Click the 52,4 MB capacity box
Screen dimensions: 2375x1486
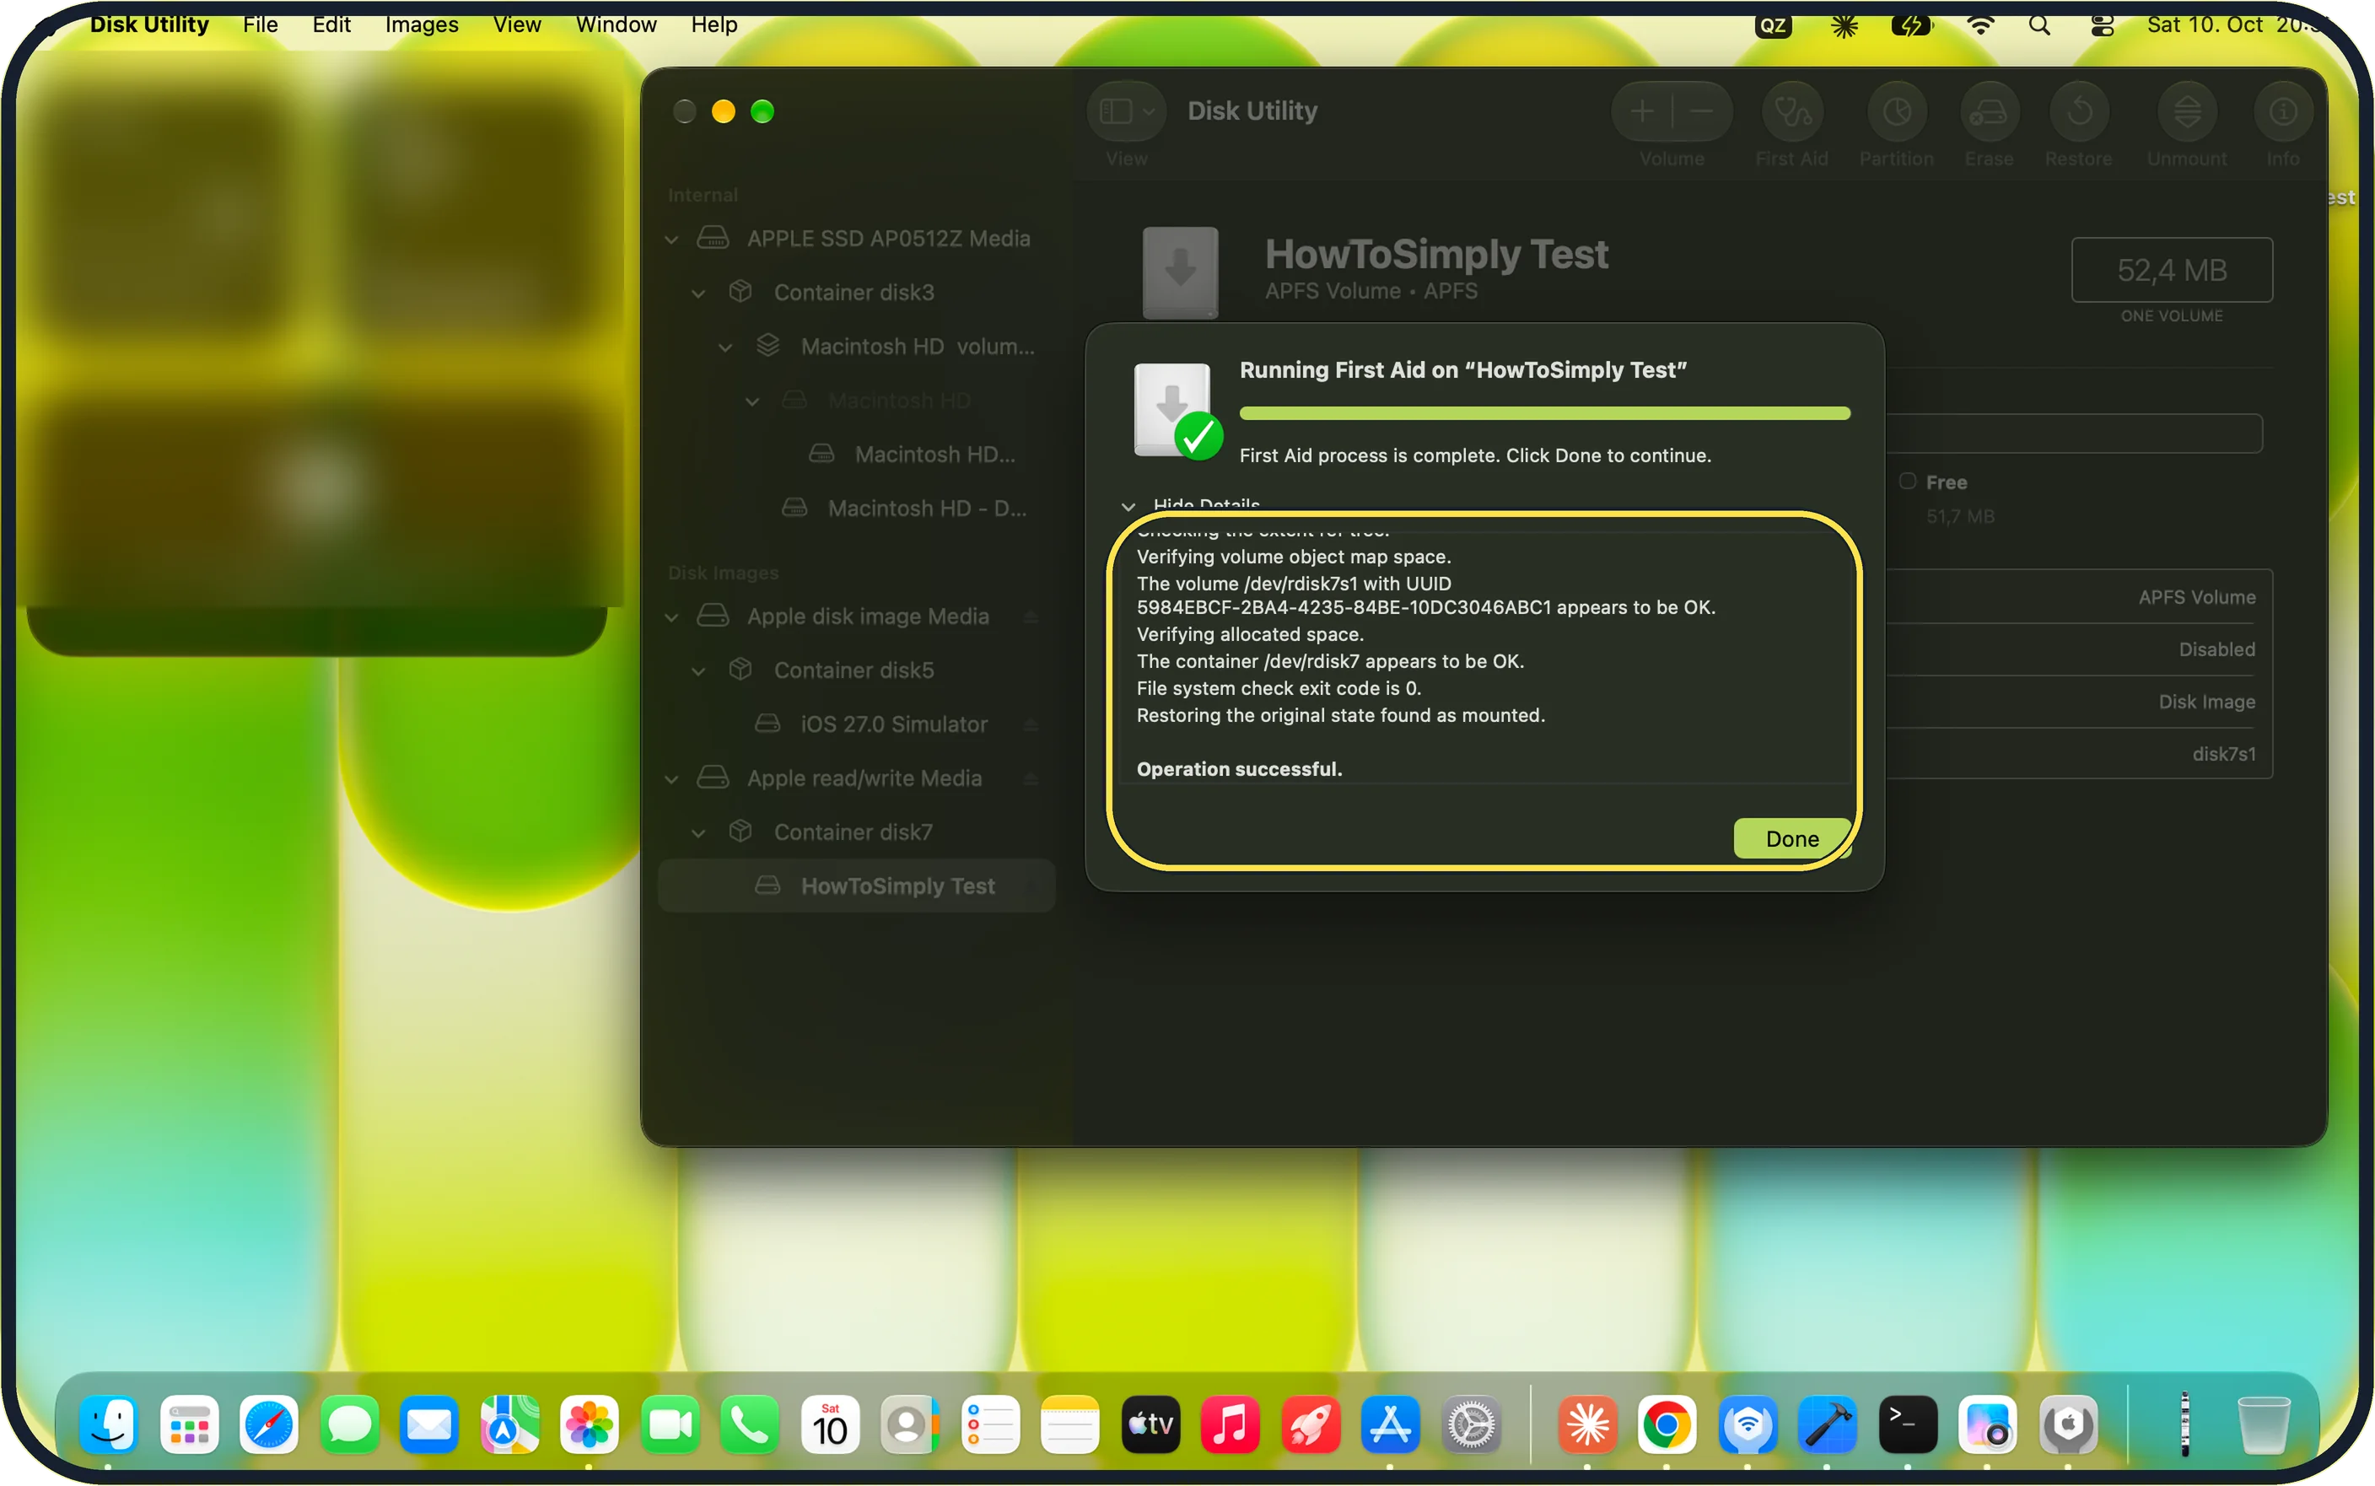coord(2172,270)
